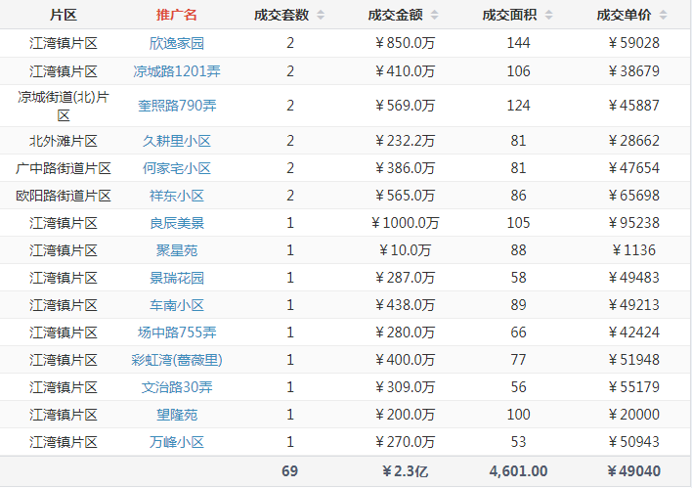This screenshot has height=488, width=692.
Task: Select the unit price ¥38679
Action: click(633, 71)
